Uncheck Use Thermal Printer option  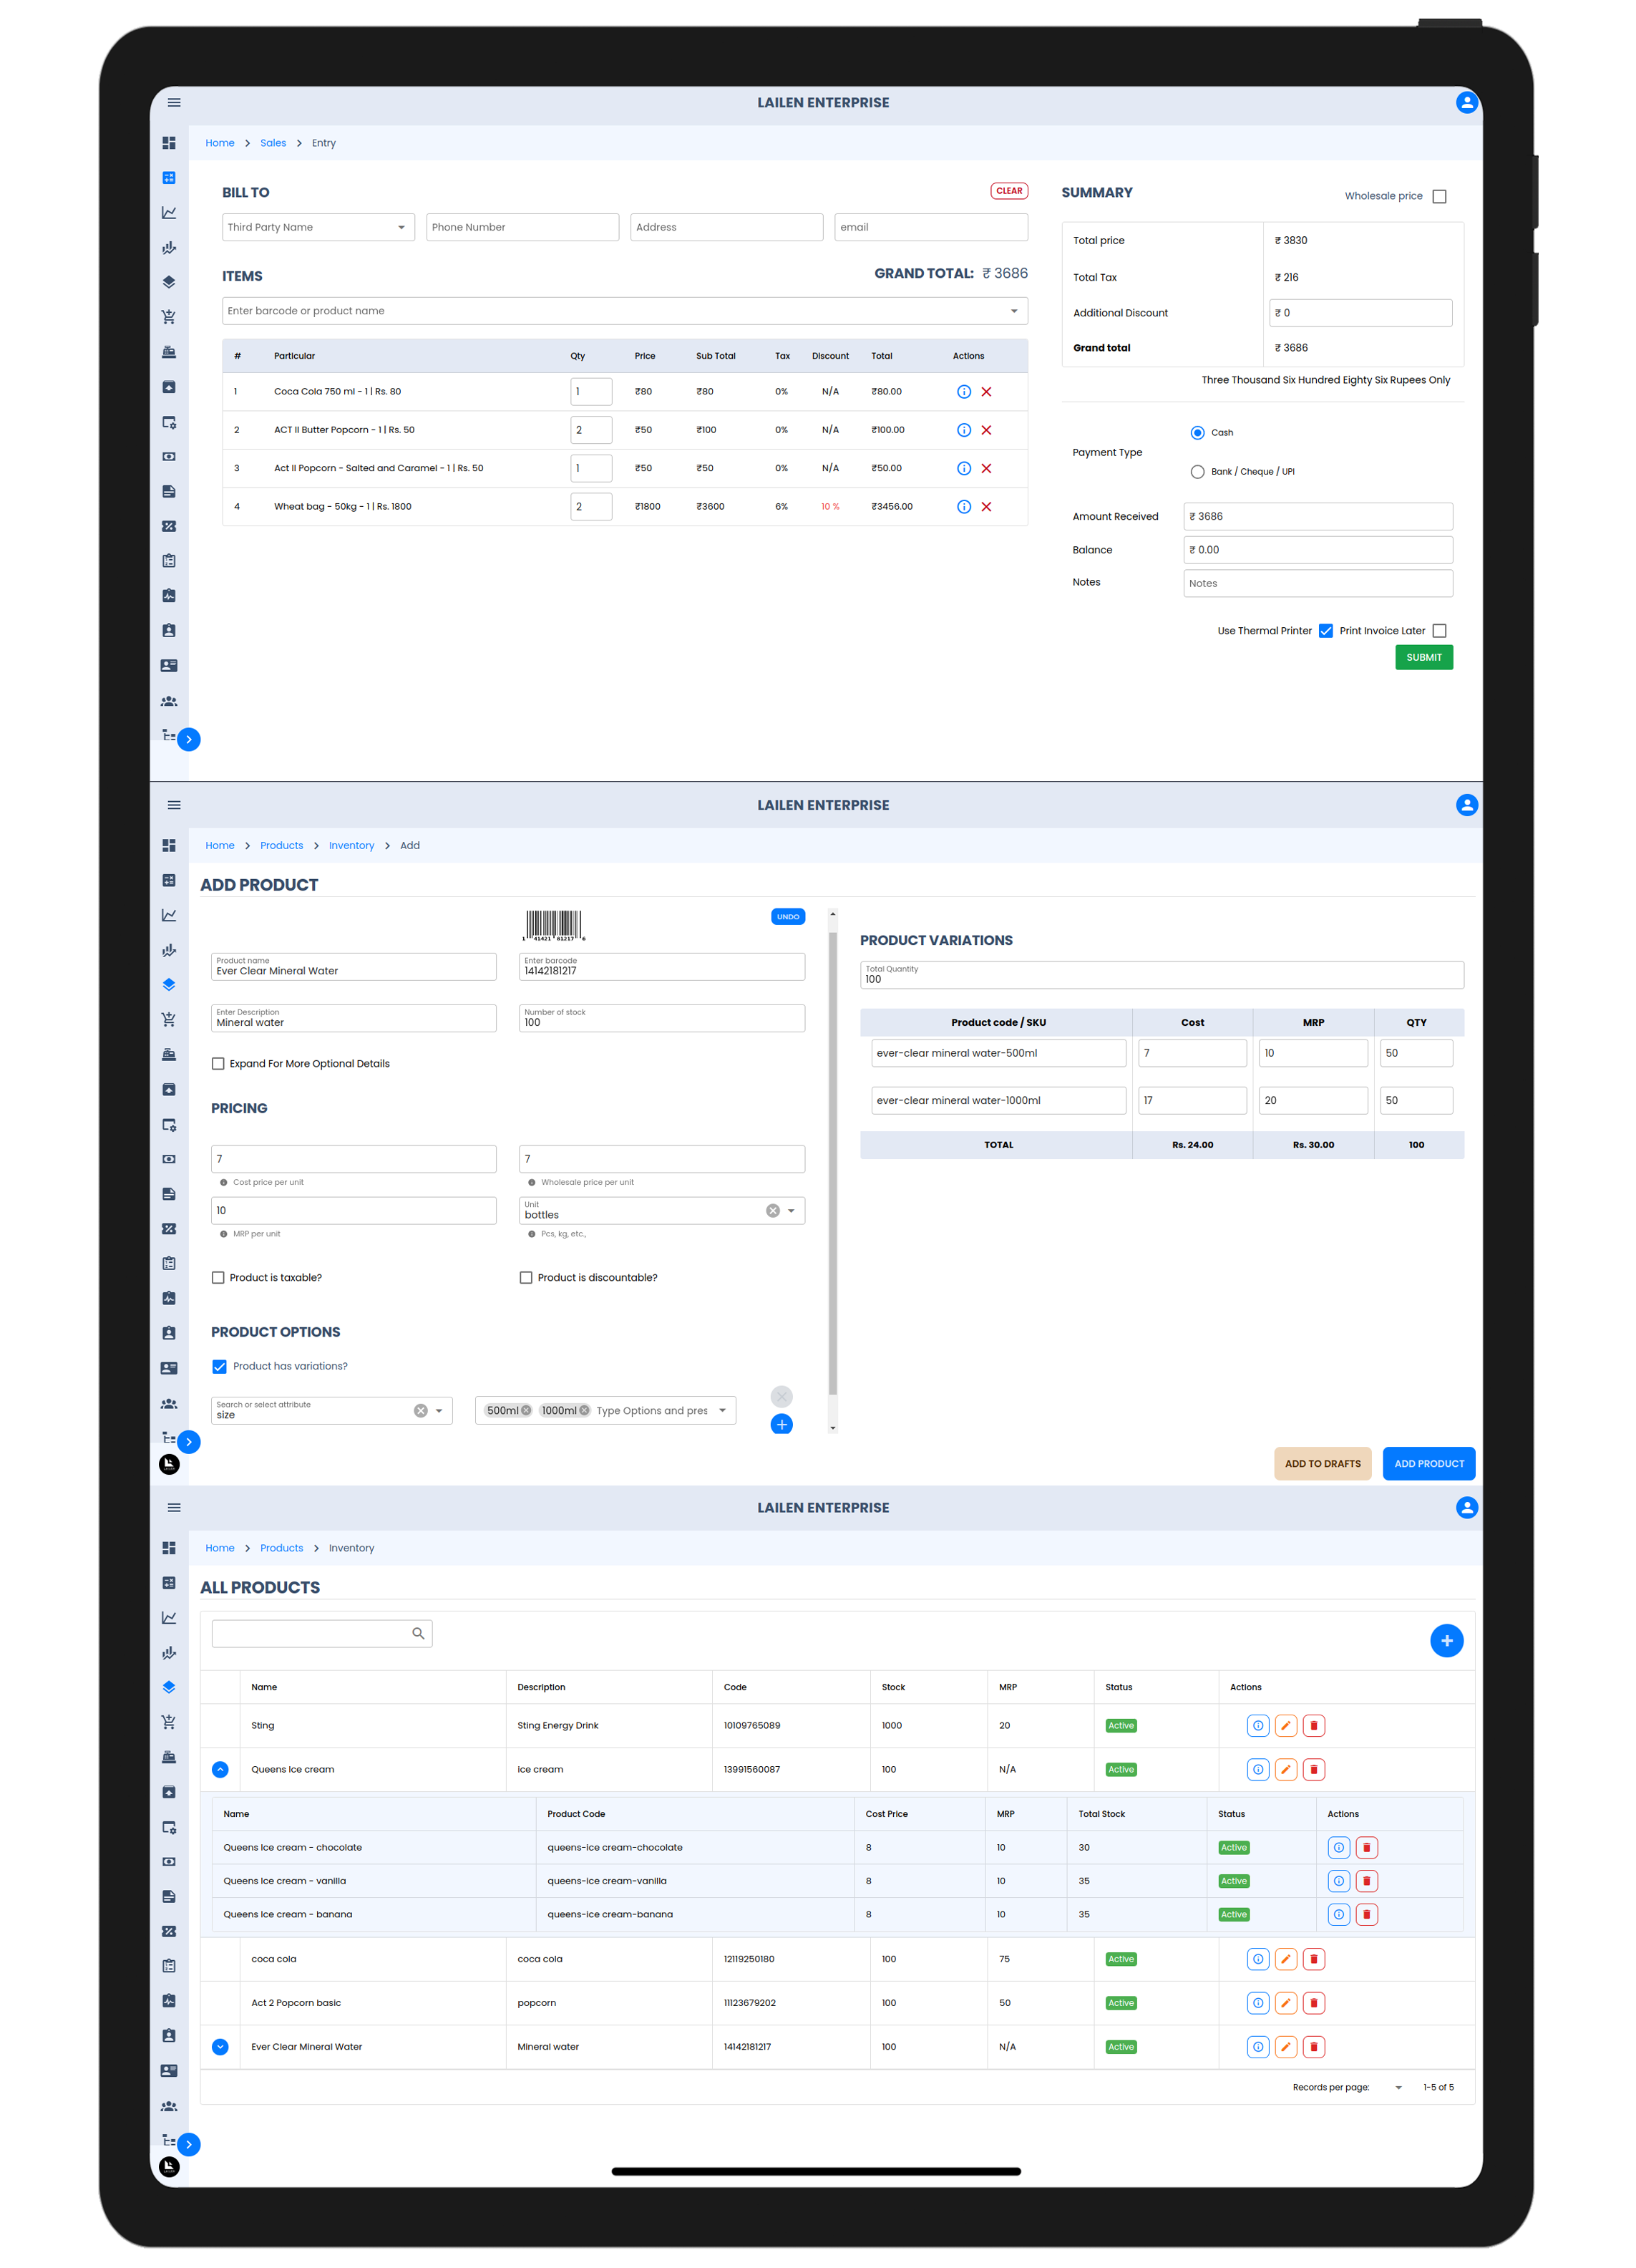1325,631
